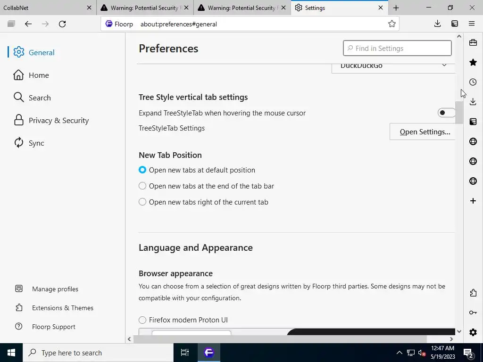The image size is (483, 362).
Task: Open the first globe web panel
Action: (473, 141)
